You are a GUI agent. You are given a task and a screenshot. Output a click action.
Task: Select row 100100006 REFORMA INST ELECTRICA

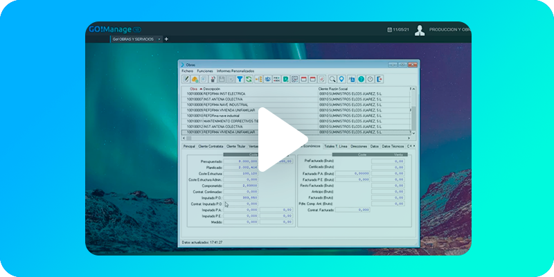coord(296,94)
